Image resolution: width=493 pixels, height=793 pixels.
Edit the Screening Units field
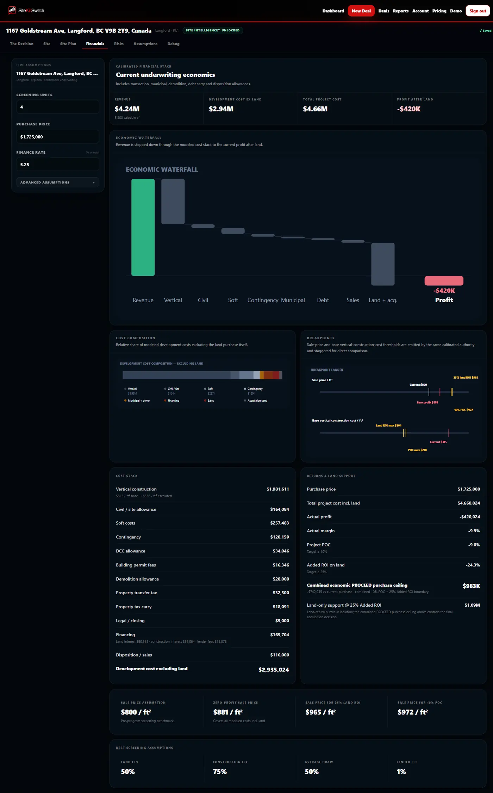coord(58,107)
